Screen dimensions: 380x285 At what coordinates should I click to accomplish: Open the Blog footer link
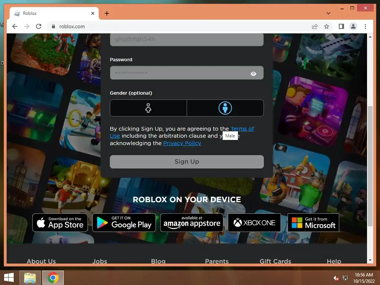[x=158, y=261]
